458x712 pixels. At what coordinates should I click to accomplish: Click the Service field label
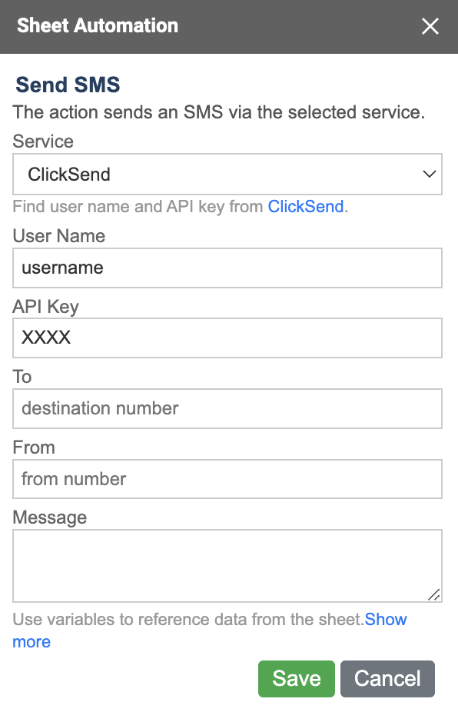coord(43,141)
